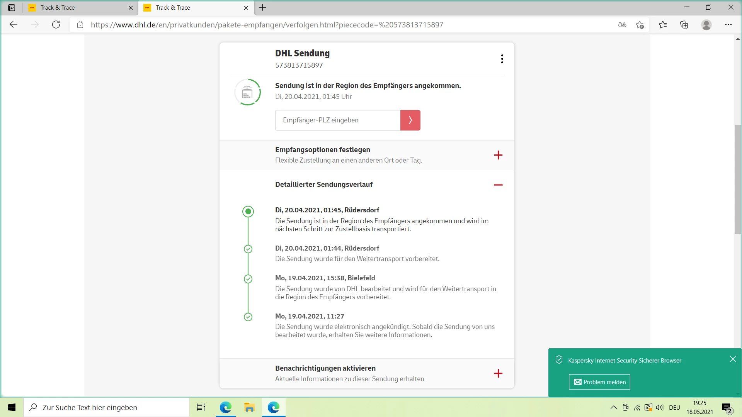Open the browser profile avatar
This screenshot has height=417, width=742.
click(x=706, y=25)
